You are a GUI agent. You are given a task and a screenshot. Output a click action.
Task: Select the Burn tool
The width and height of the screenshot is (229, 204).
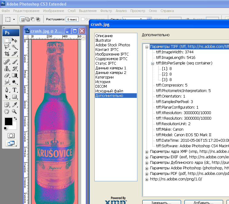(x=14, y=82)
